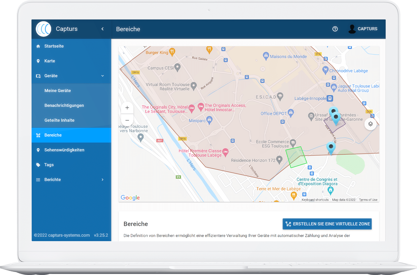Collapse the Geräte submenu chevron

(102, 76)
